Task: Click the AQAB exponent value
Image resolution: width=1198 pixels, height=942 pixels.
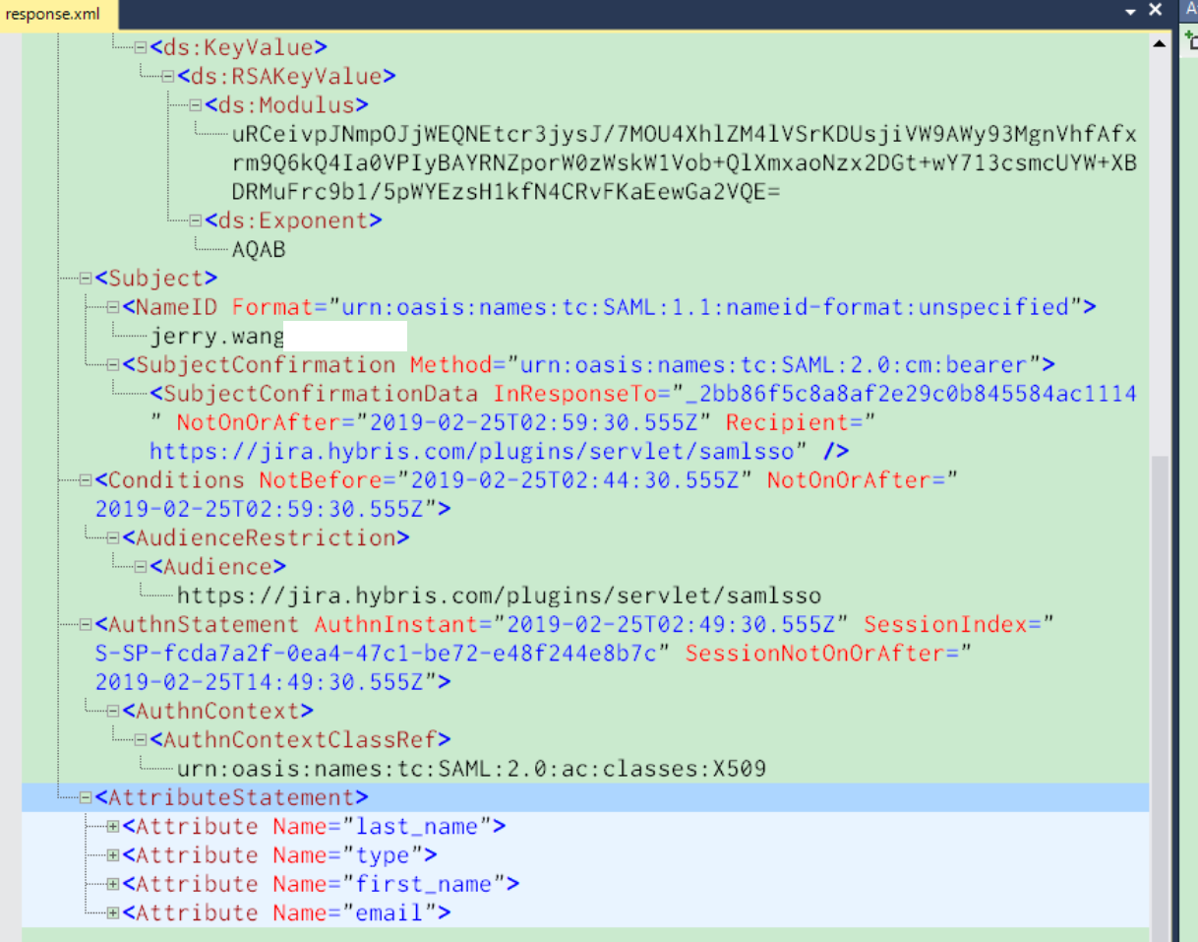Action: tap(259, 250)
